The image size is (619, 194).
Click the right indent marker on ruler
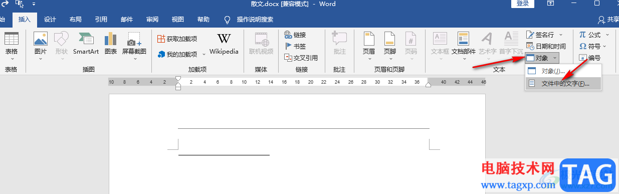tap(428, 85)
